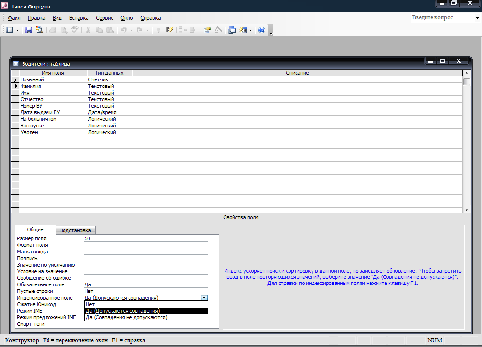Open the Сервис menu
The image size is (482, 347).
pyautogui.click(x=104, y=18)
